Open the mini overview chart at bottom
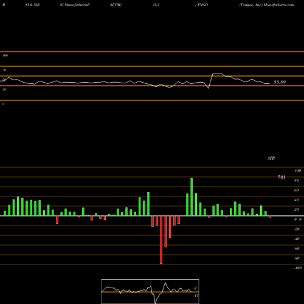The width and height of the screenshot is (304, 304). (150, 291)
